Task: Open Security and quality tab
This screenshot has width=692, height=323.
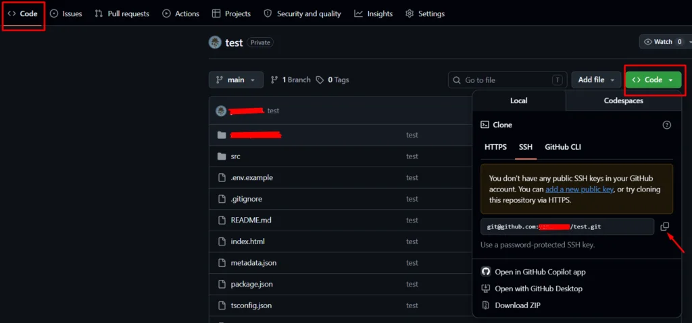Action: pos(303,13)
